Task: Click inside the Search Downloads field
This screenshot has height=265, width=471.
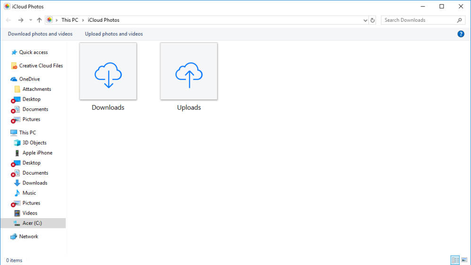Action: tap(419, 20)
